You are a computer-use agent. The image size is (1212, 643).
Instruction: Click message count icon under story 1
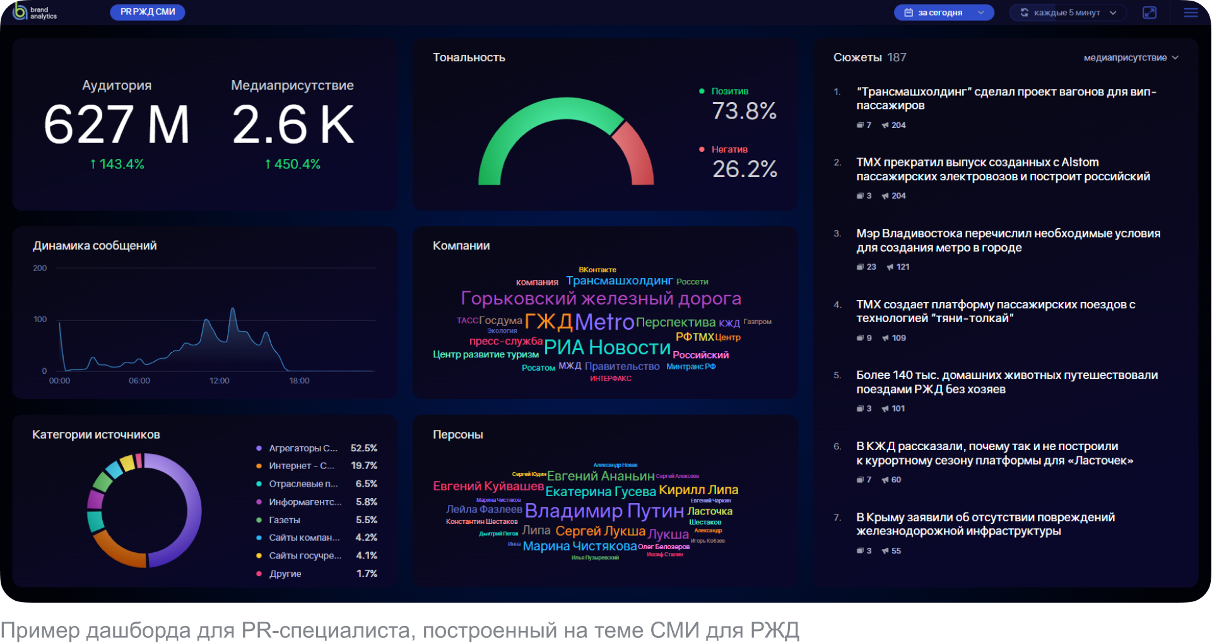860,125
